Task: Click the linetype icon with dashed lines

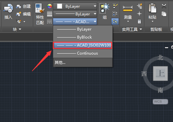Action: pos(50,22)
